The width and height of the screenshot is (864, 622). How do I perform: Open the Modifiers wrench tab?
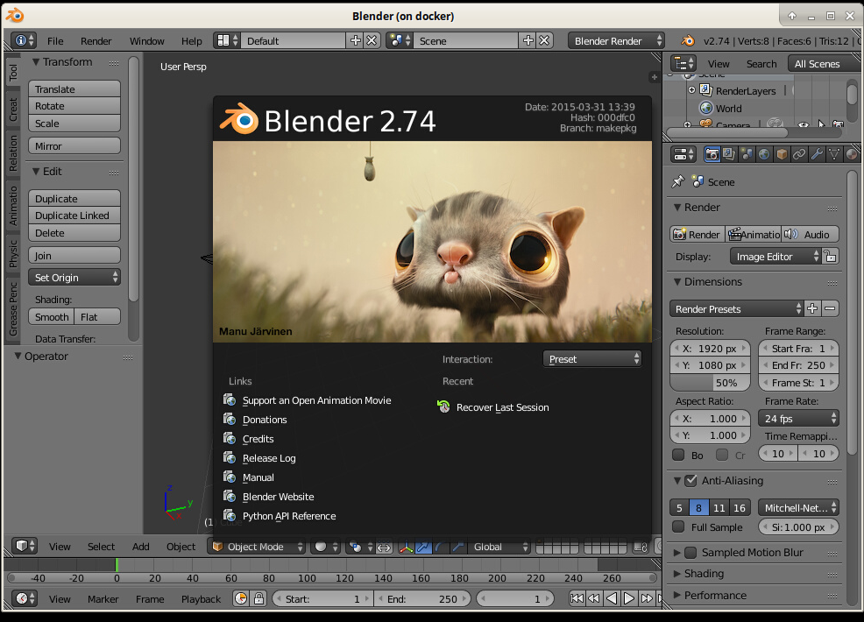click(x=817, y=154)
